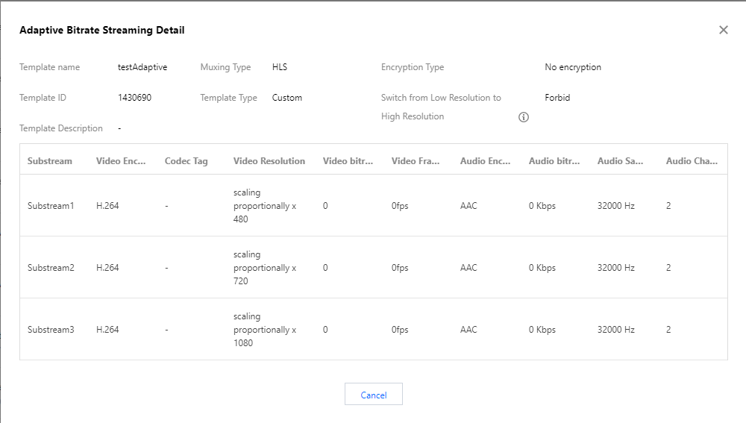Click the Muxing Type value HLS
Image resolution: width=746 pixels, height=423 pixels.
point(280,67)
